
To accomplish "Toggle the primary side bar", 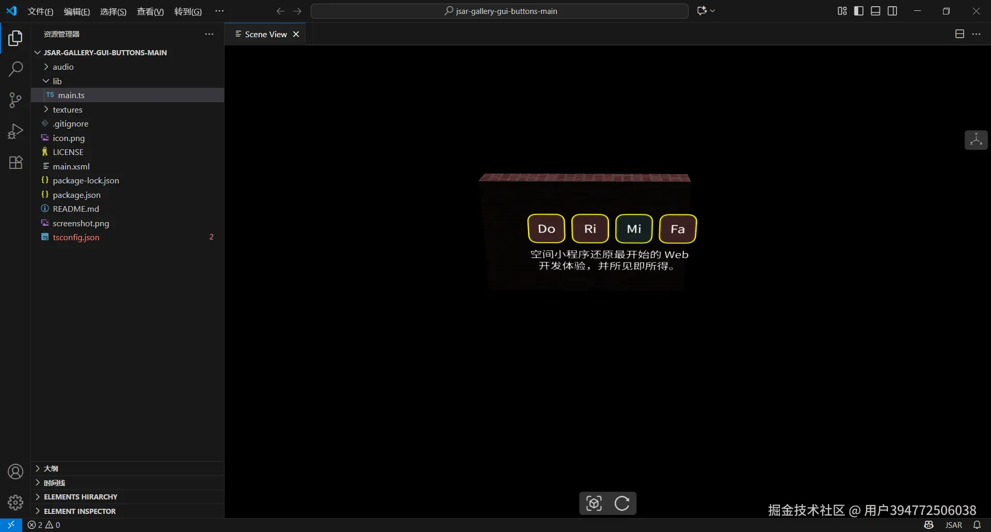I will 859,11.
